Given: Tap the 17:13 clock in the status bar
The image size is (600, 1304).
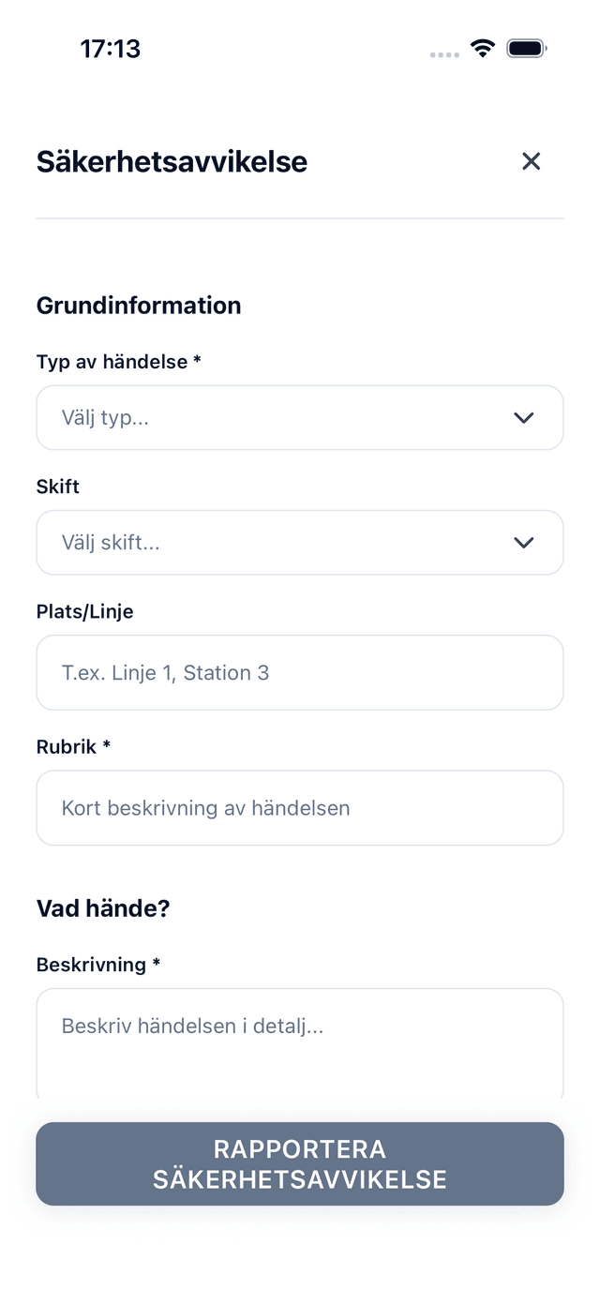Looking at the screenshot, I should pos(110,48).
